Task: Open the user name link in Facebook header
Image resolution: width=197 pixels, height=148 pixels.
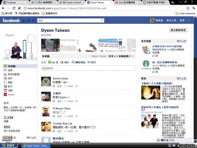Action: [159, 20]
